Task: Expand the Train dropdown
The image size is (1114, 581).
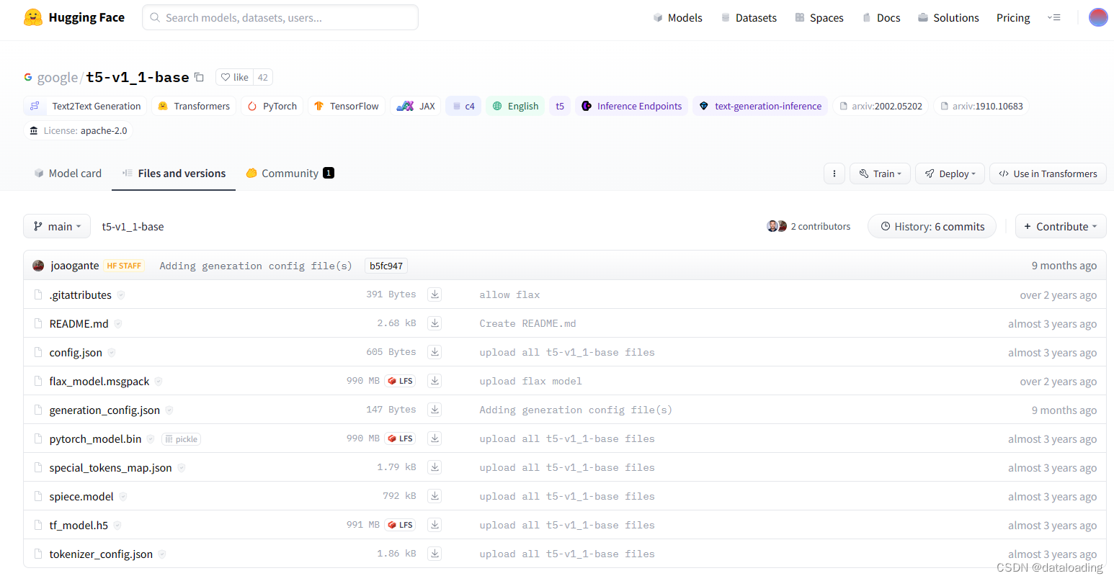Action: pyautogui.click(x=880, y=174)
